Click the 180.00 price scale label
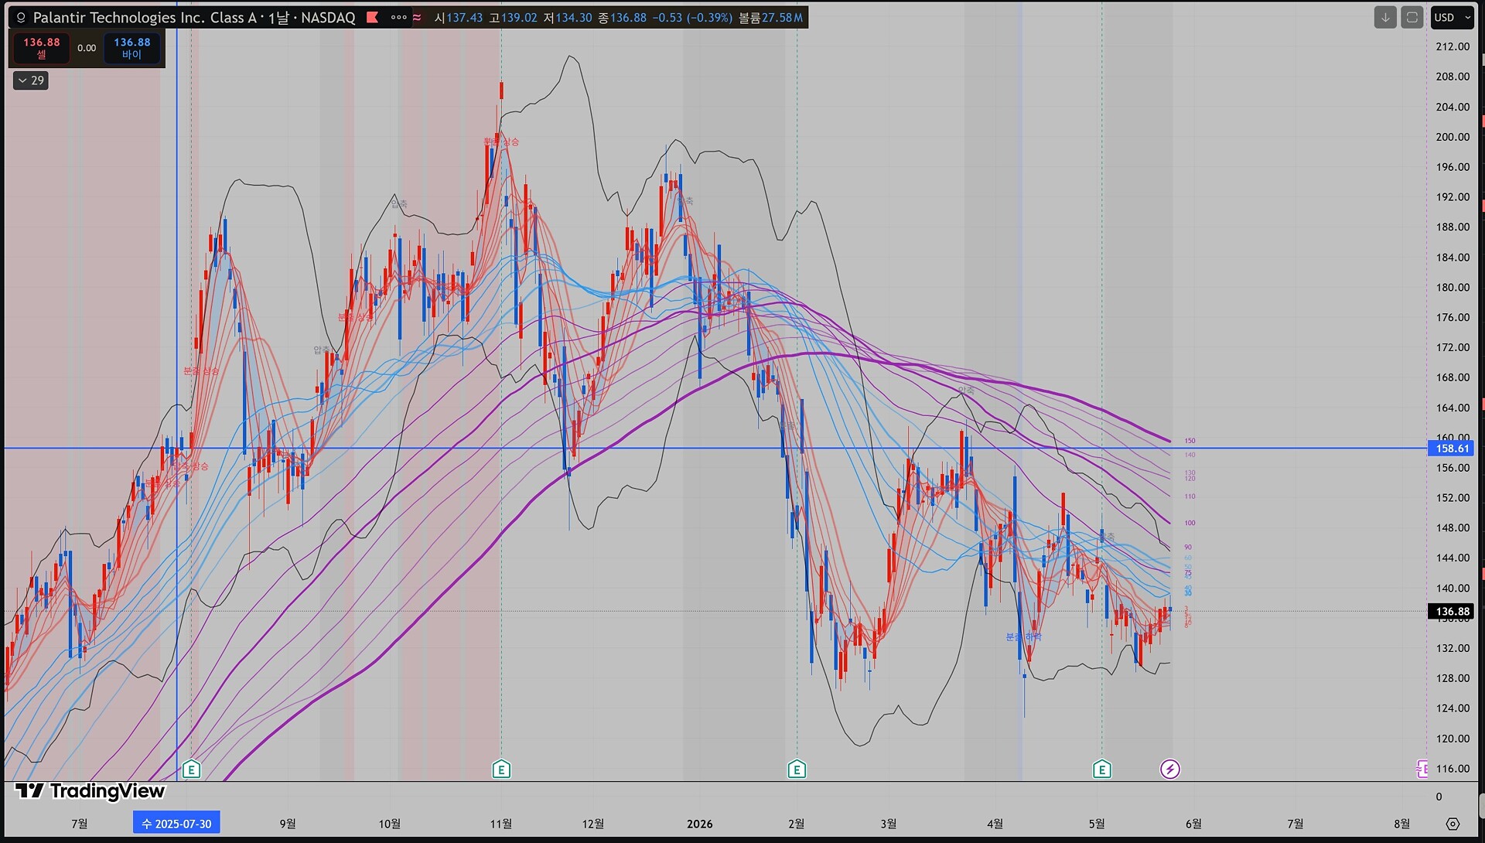This screenshot has width=1485, height=843. (x=1453, y=287)
